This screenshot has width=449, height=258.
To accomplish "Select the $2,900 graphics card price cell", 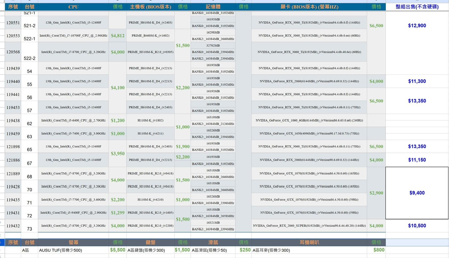I will (376, 193).
